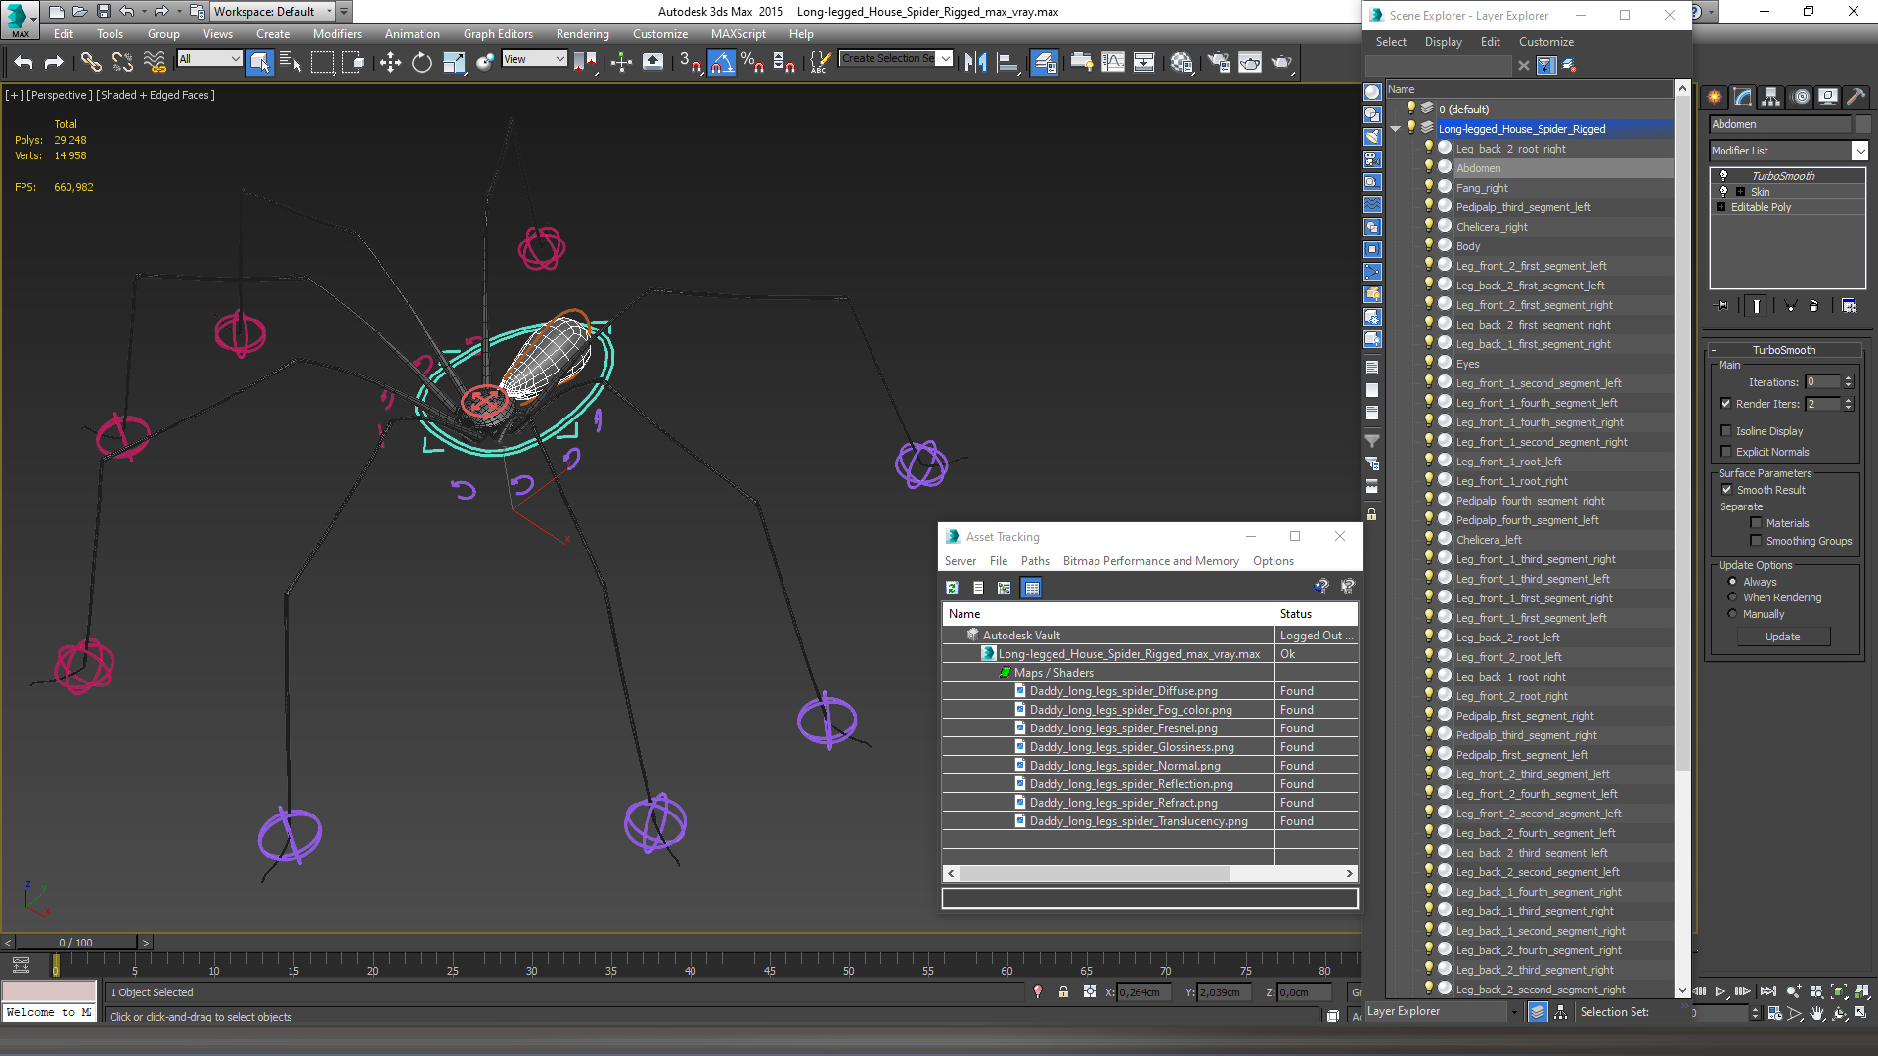The width and height of the screenshot is (1878, 1056).
Task: Switch Asset Tracking to table view icon
Action: [x=1032, y=588]
